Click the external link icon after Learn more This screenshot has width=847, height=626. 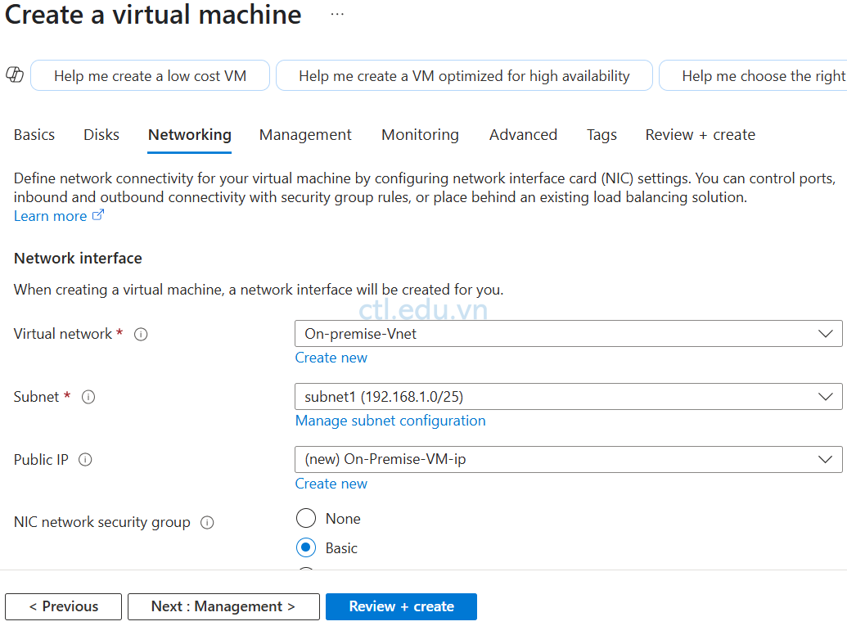click(97, 215)
